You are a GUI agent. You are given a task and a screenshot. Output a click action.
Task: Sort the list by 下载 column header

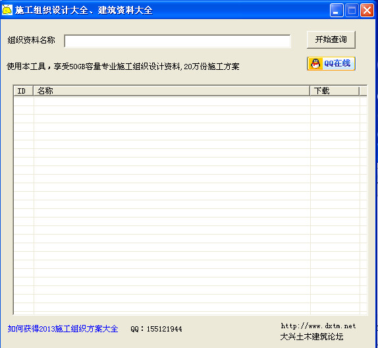coord(335,91)
